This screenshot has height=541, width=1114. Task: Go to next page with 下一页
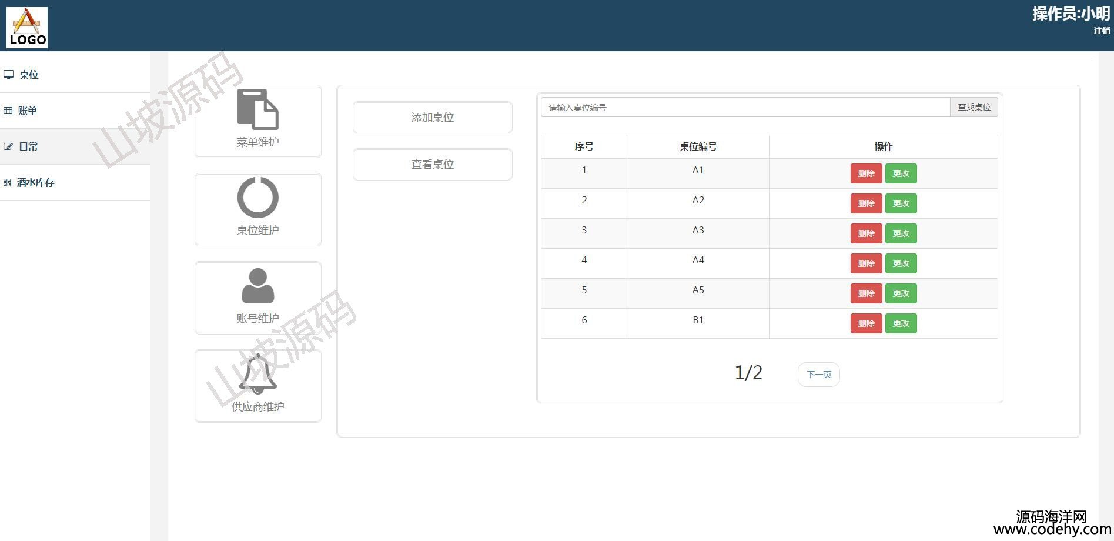point(818,375)
